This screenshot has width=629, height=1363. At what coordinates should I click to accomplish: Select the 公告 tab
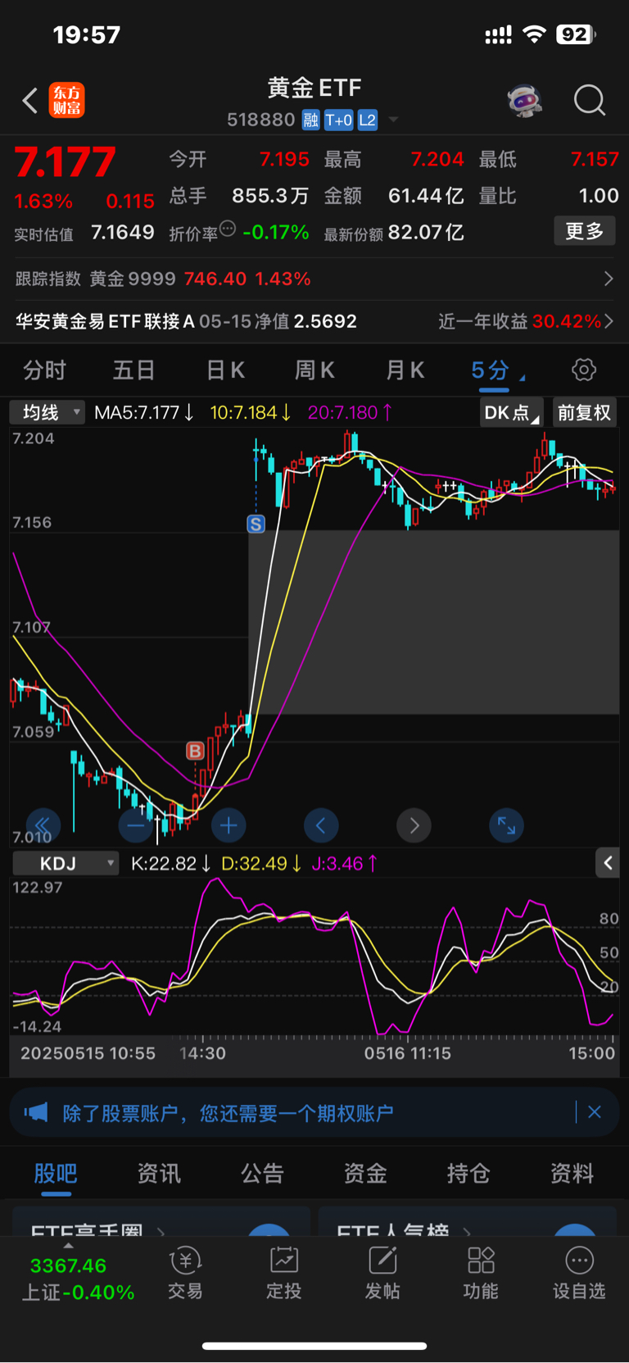[x=262, y=1174]
